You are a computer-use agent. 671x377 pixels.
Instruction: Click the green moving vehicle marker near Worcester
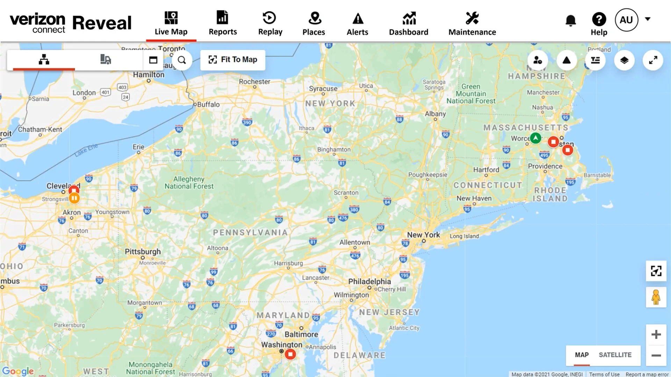(535, 138)
